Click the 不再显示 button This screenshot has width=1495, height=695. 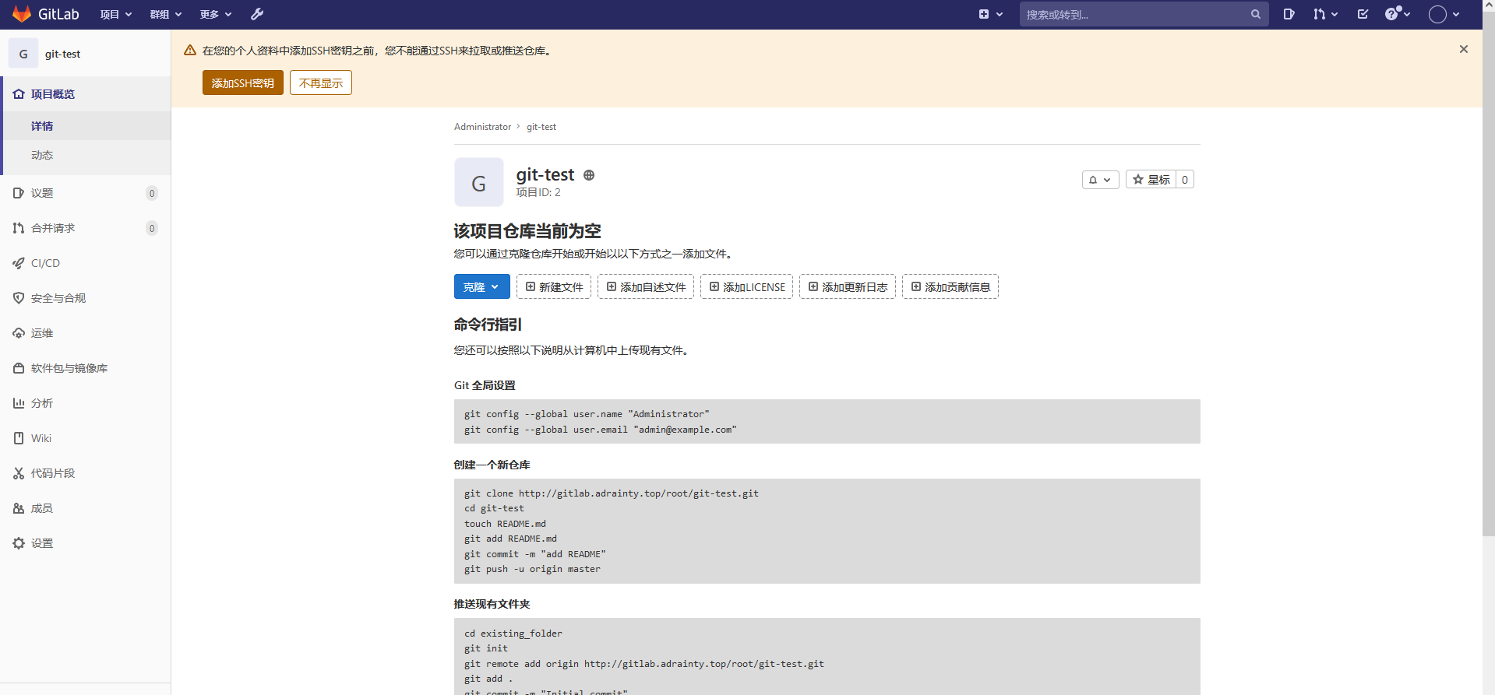tap(321, 82)
